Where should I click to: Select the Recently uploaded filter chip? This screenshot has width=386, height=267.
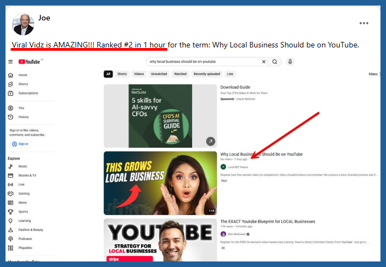pos(207,74)
